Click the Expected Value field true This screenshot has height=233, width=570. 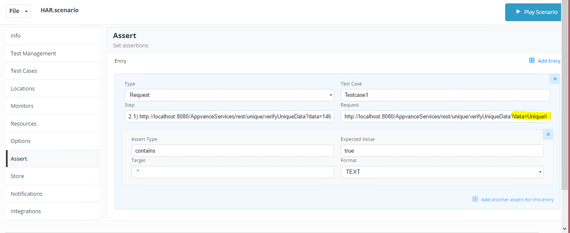442,151
